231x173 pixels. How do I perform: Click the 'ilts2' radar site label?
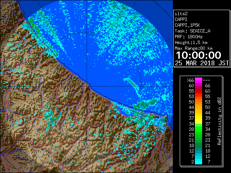coord(181,14)
